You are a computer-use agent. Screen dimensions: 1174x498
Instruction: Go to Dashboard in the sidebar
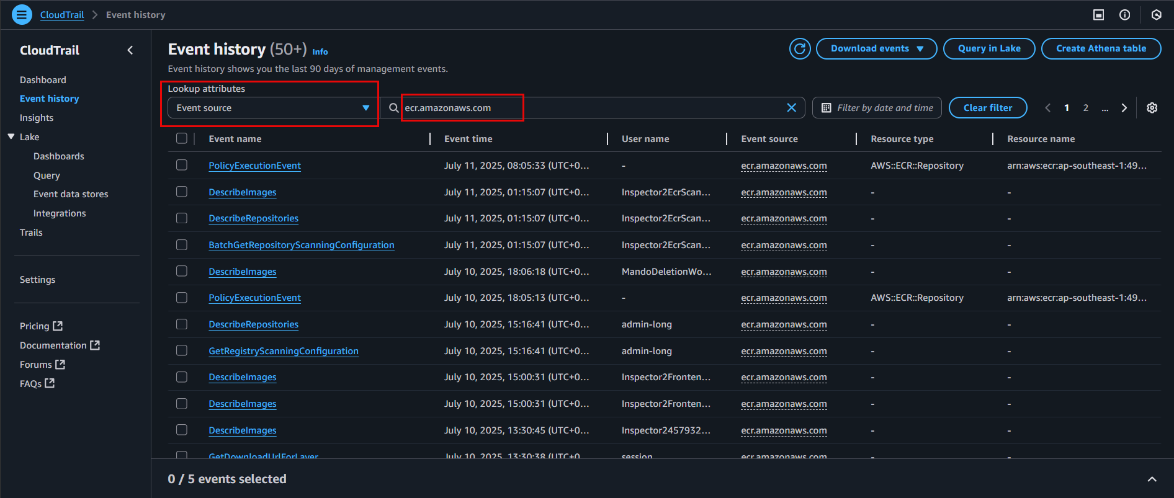pos(43,80)
